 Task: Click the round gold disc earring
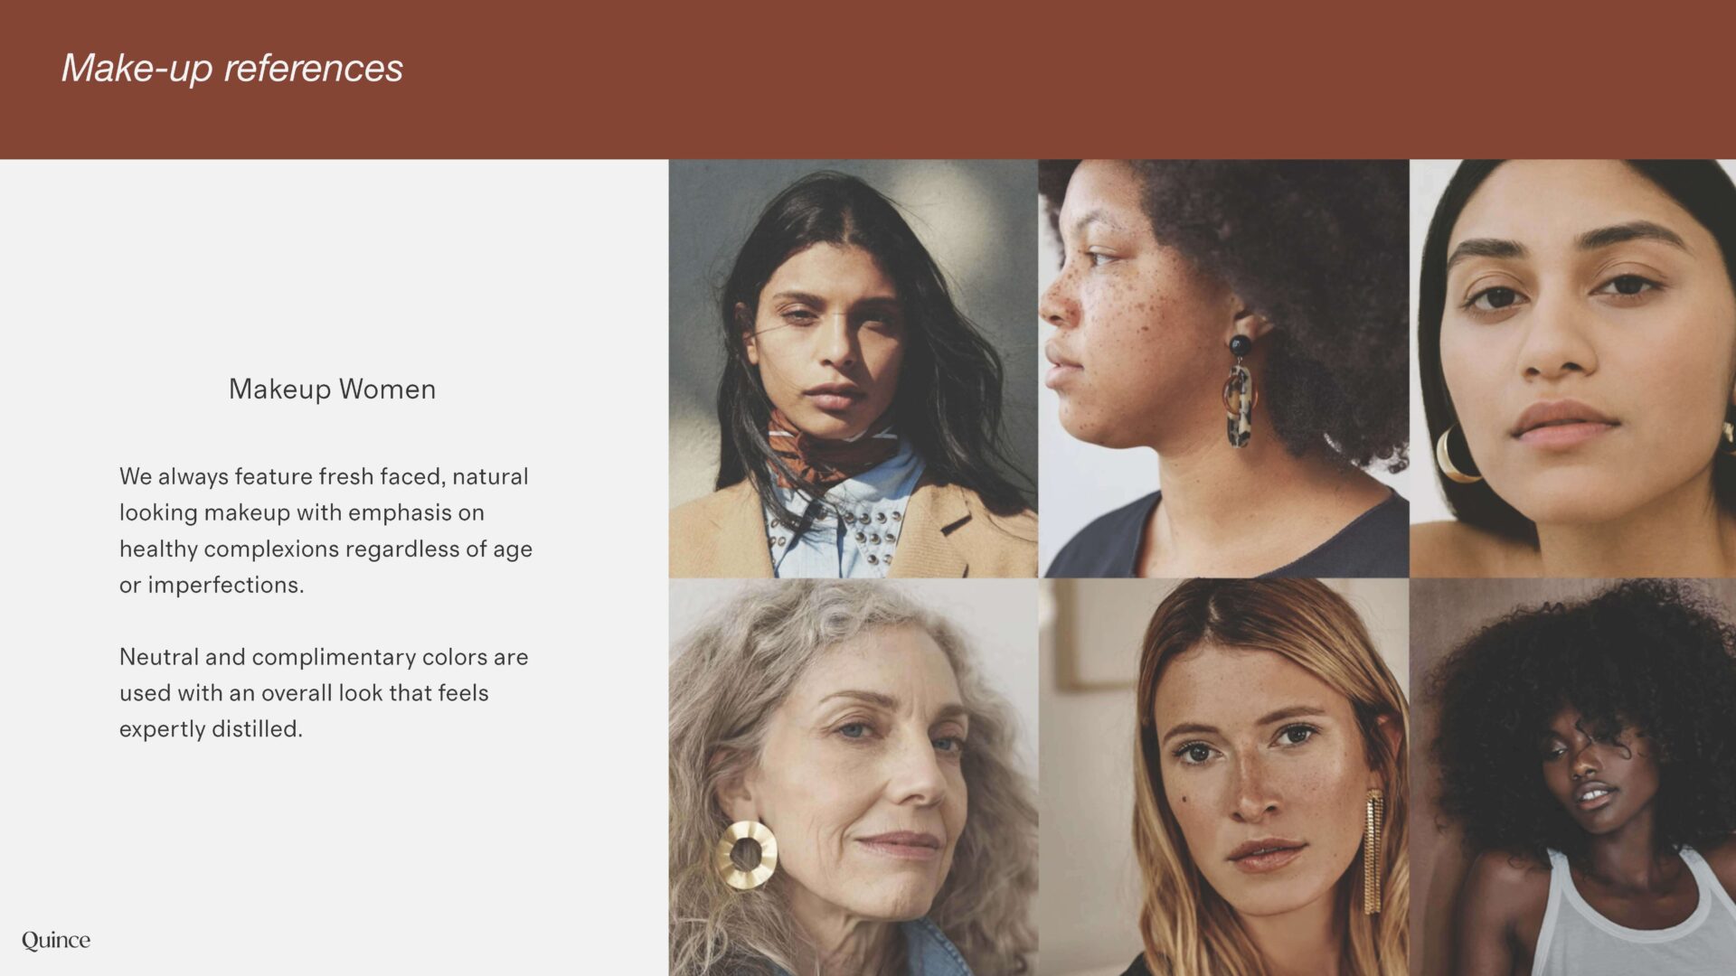point(746,853)
